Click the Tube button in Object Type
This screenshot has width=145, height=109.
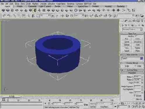pos(137,45)
